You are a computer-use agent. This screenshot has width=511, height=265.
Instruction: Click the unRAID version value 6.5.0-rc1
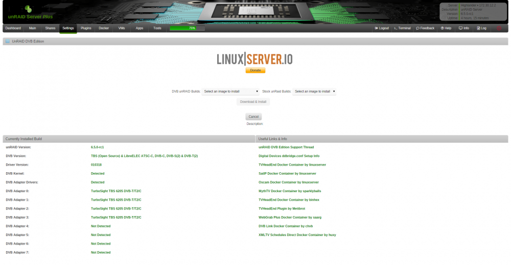97,147
